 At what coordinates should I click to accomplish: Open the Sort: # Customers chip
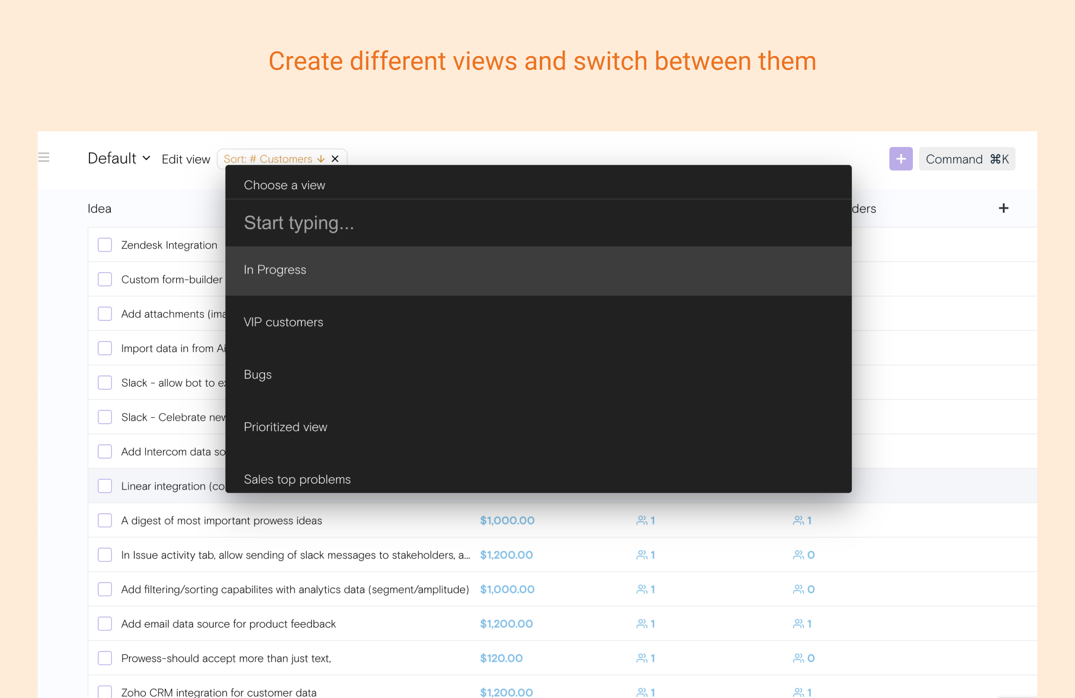click(267, 159)
